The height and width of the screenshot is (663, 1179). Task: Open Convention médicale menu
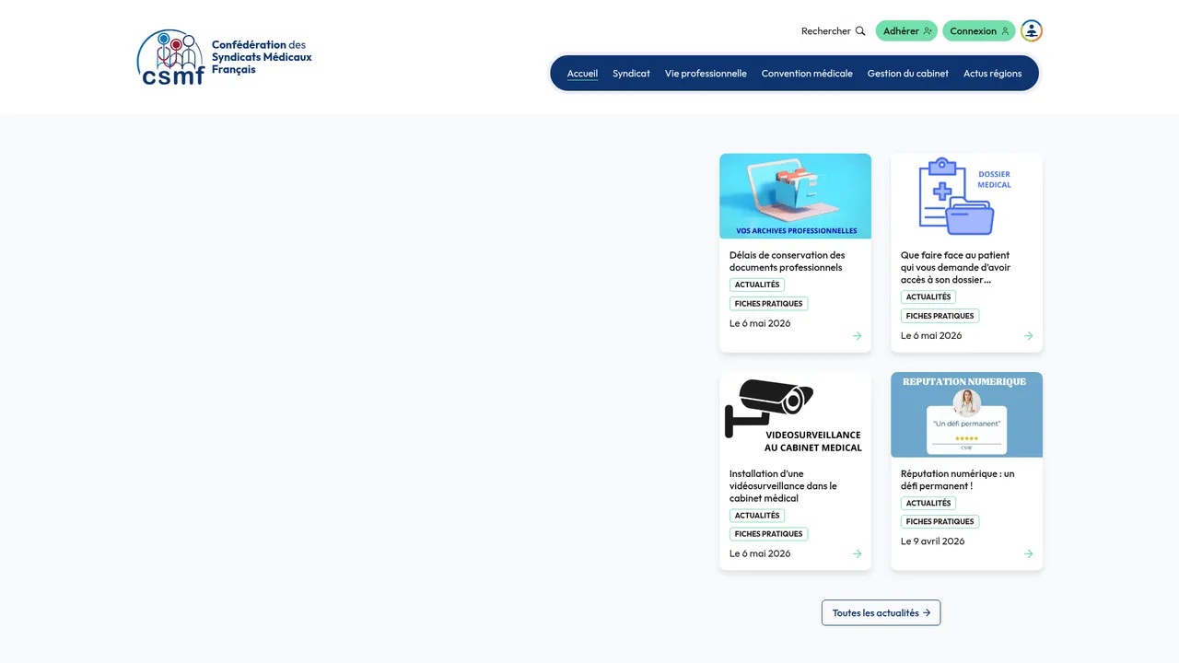[x=807, y=74]
